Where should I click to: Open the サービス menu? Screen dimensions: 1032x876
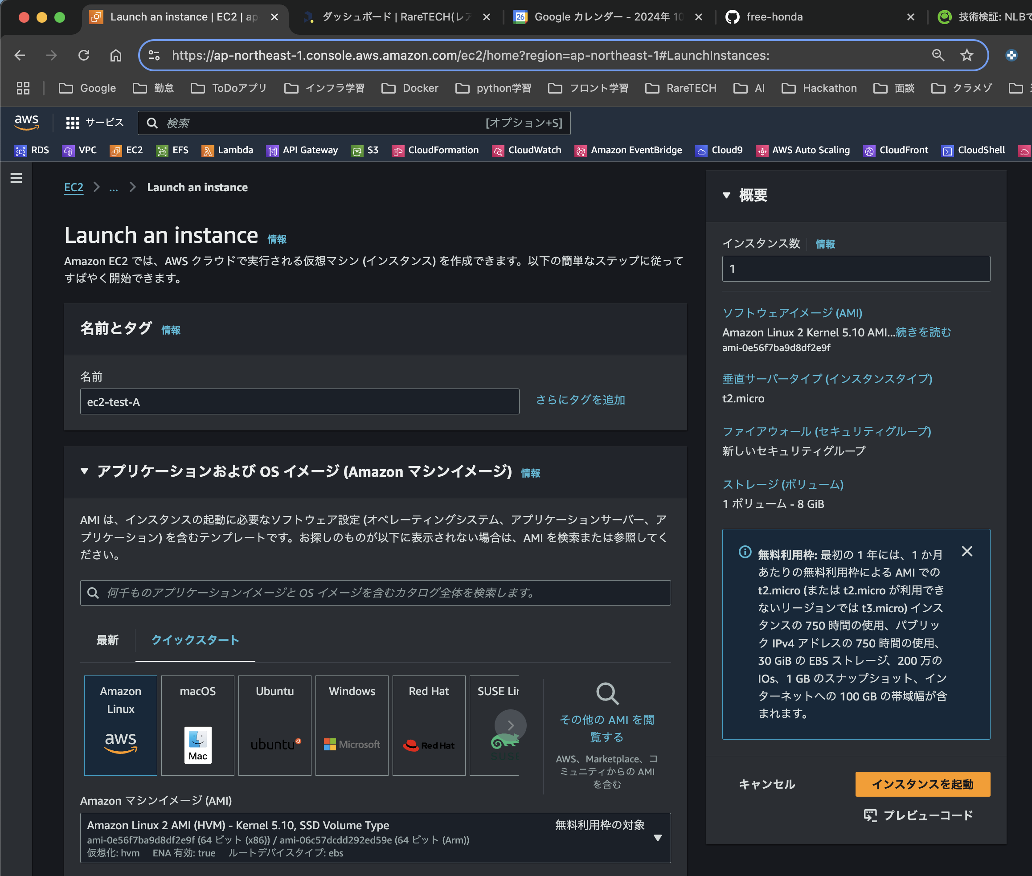tap(94, 122)
